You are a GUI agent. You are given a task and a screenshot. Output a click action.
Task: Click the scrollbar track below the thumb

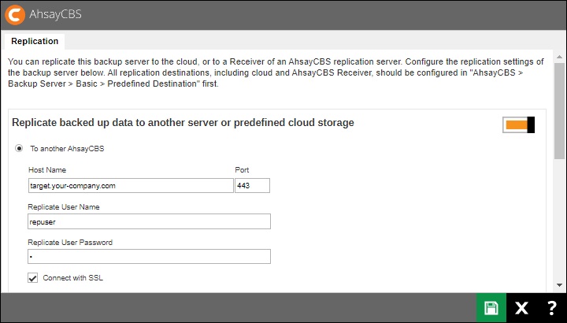click(560, 221)
